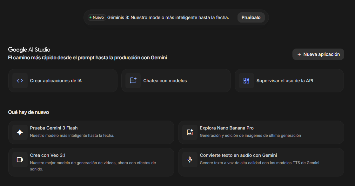Screen dimensions: 355x186
Task: Click the Géminis 3 announcement banner text
Action: pos(168,17)
